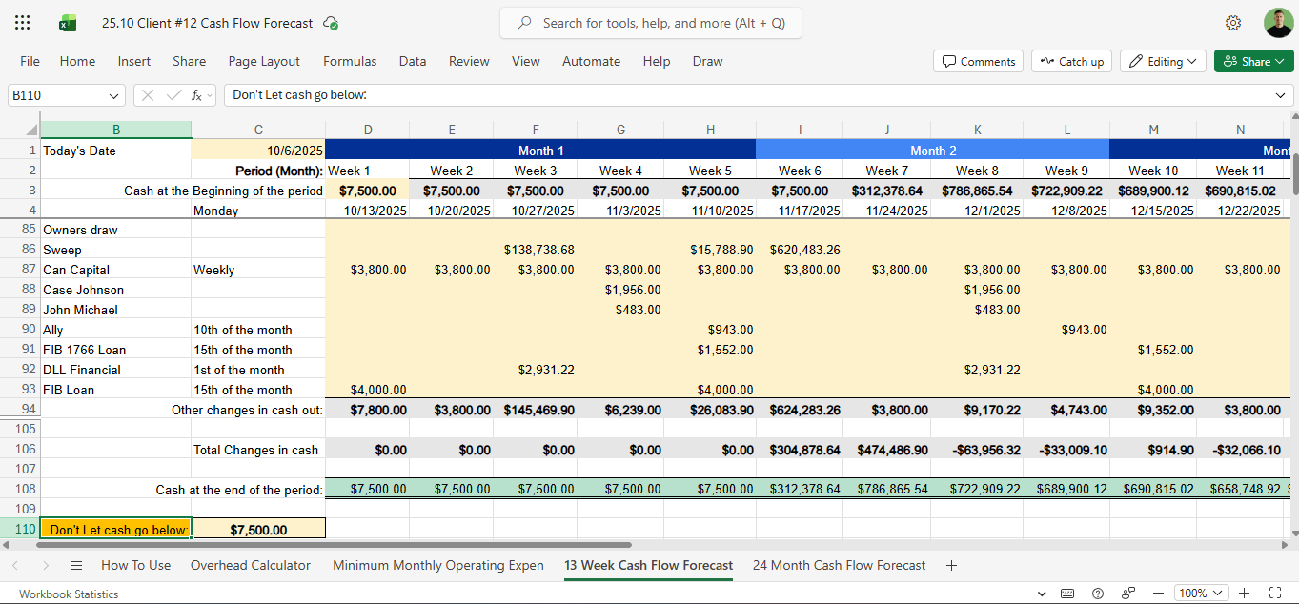Click the keyboard shortcuts icon in status bar

point(1067,594)
